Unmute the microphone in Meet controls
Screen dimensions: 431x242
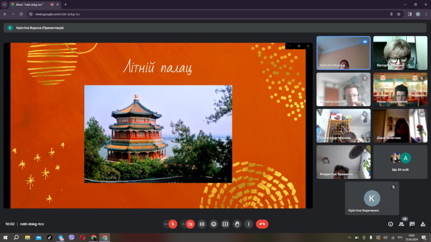coord(173,224)
